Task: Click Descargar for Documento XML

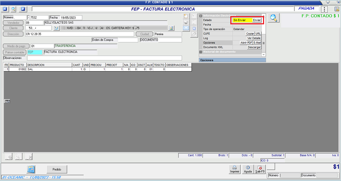Action: pyautogui.click(x=254, y=47)
